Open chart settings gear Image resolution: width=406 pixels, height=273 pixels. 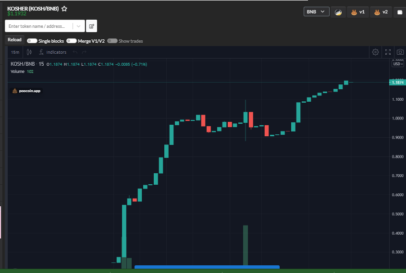pyautogui.click(x=375, y=52)
